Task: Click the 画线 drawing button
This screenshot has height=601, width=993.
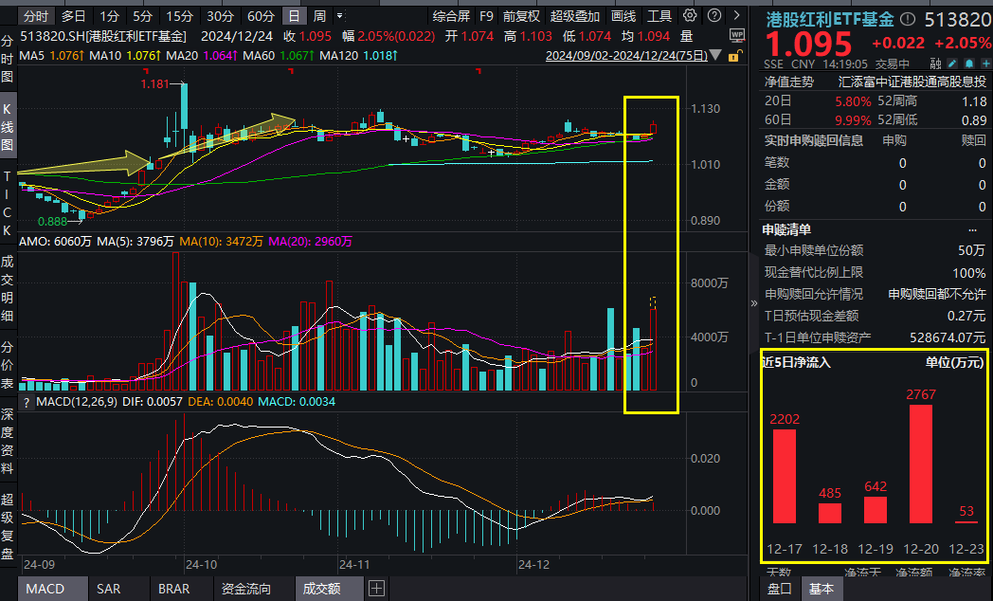Action: coord(624,16)
